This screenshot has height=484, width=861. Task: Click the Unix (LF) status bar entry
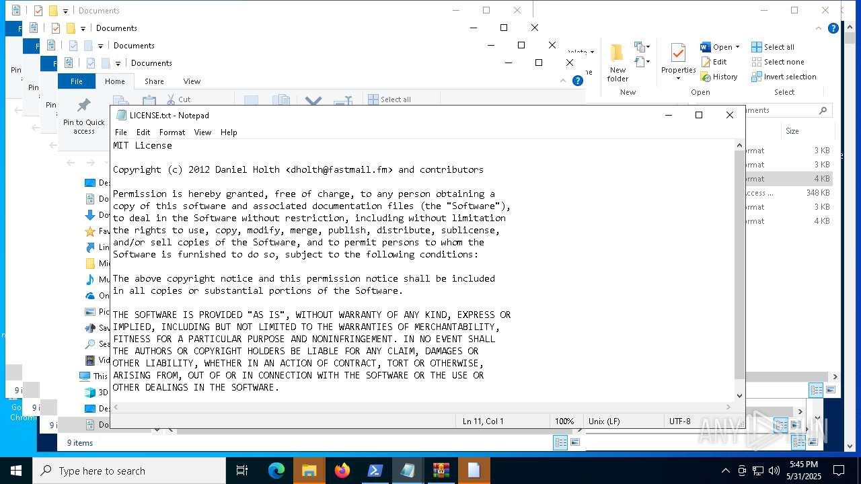tap(604, 421)
